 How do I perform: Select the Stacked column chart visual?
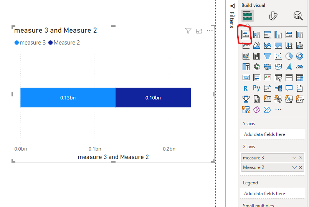256,35
